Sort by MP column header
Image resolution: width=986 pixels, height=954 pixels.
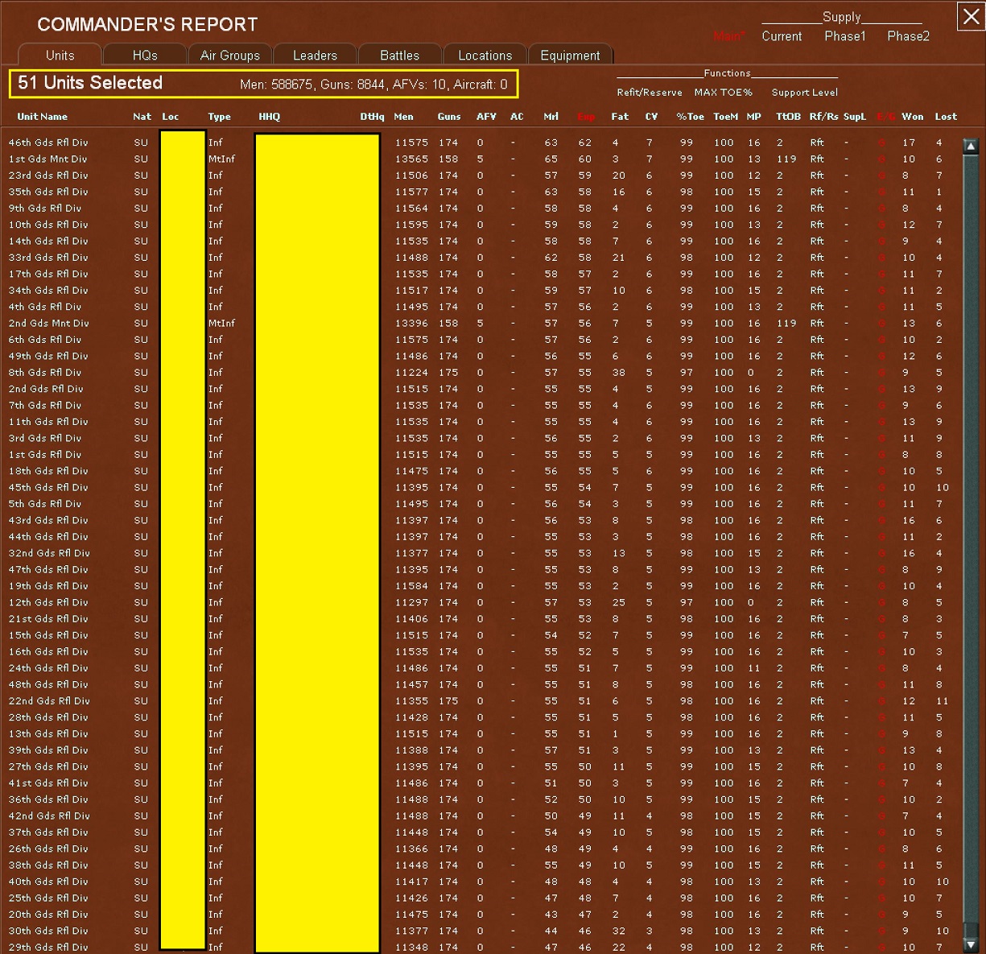pos(753,117)
